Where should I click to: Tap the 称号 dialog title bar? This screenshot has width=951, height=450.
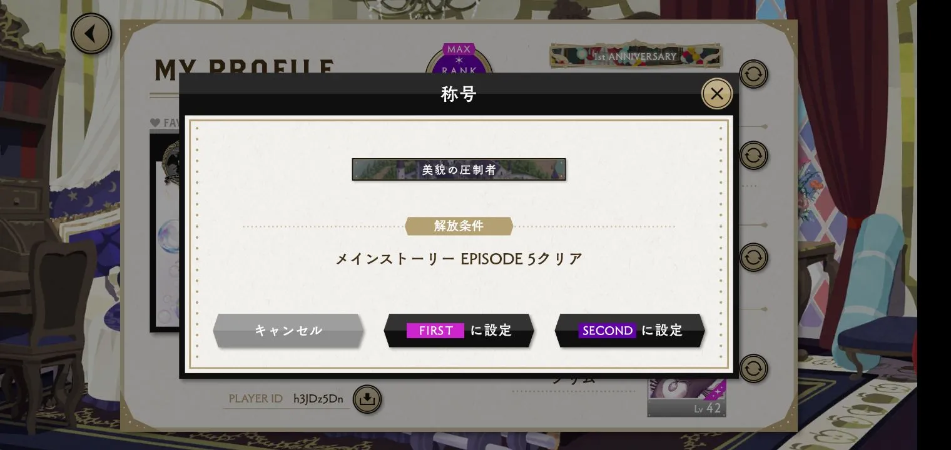click(459, 94)
